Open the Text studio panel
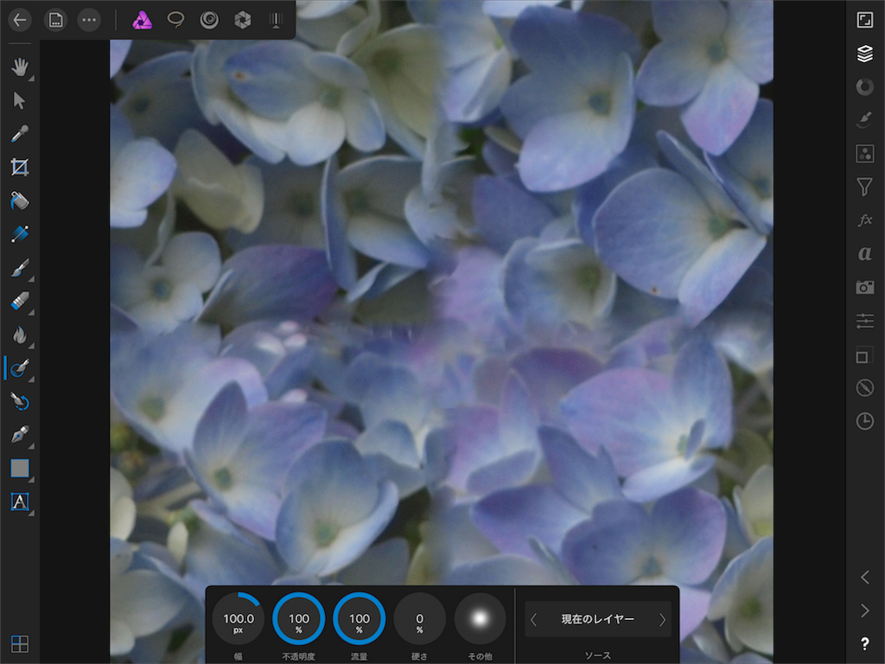 864,253
